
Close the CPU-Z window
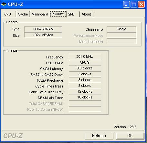141,5
